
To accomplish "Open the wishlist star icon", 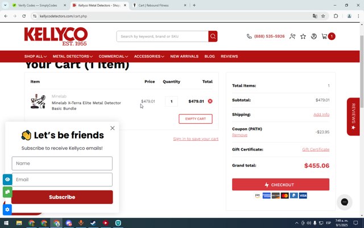I will pos(303,36).
